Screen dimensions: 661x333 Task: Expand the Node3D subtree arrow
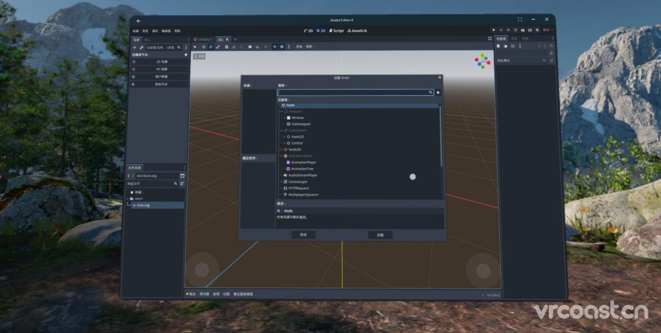tap(281, 149)
